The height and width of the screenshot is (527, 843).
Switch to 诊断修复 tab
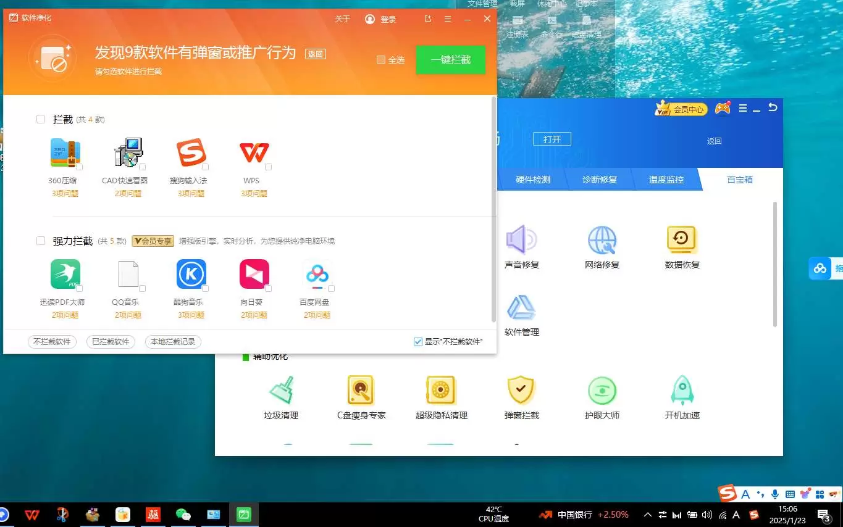tap(600, 180)
